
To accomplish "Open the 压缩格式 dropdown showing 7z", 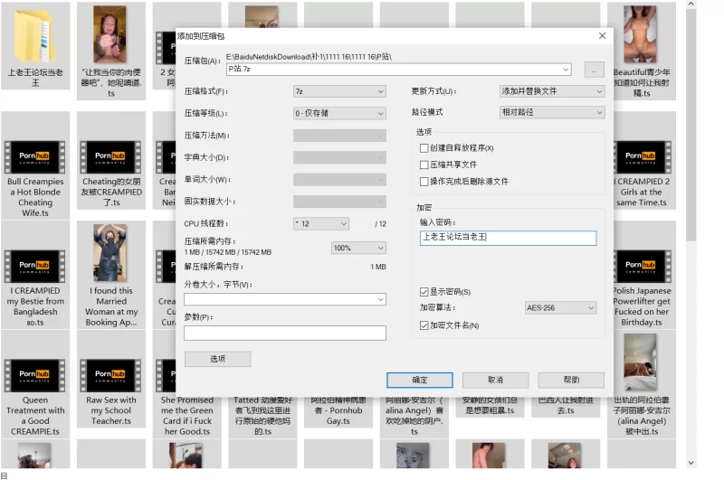I will tap(339, 91).
